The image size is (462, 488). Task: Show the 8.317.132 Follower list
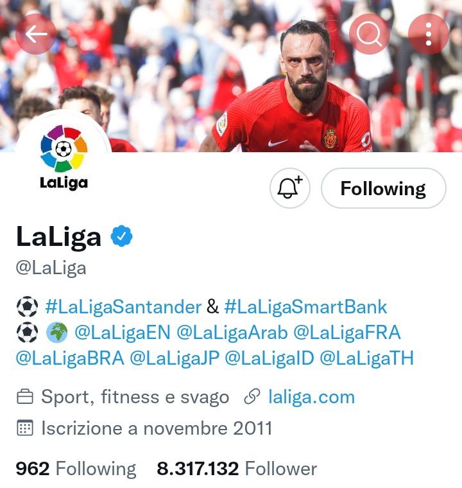(237, 469)
